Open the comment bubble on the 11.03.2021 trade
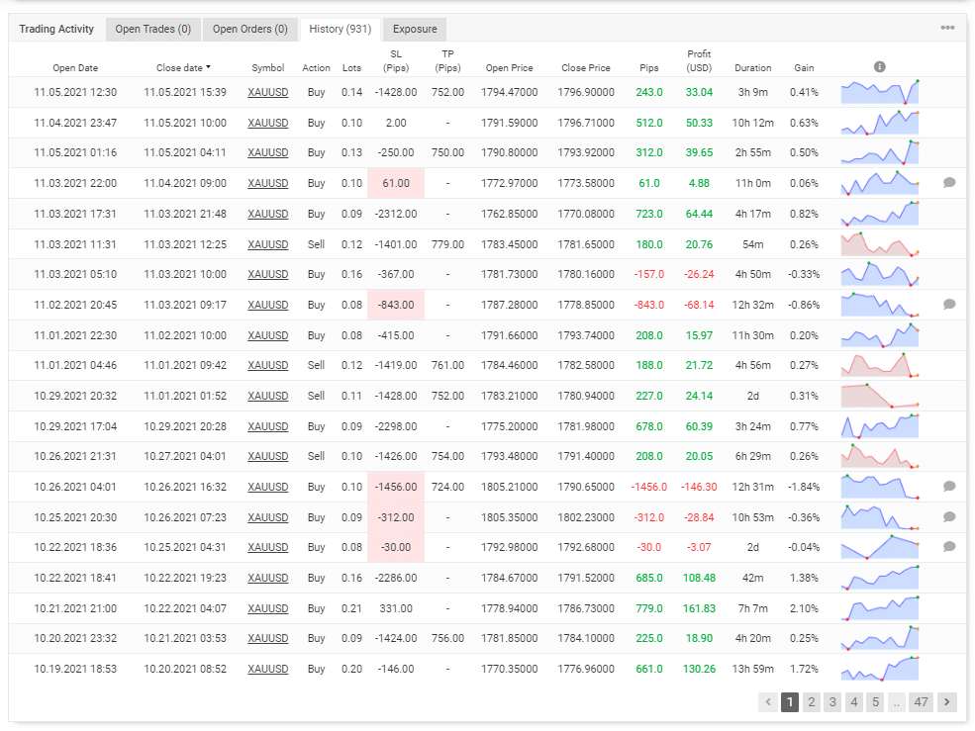This screenshot has height=731, width=975. pos(949,183)
